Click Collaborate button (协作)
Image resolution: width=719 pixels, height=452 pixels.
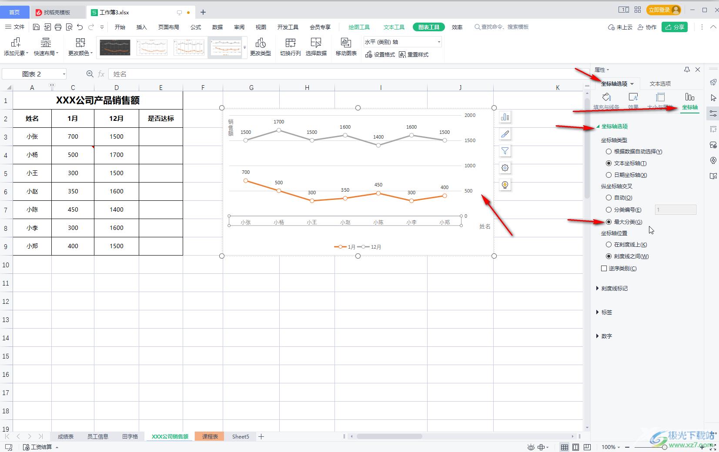click(647, 27)
